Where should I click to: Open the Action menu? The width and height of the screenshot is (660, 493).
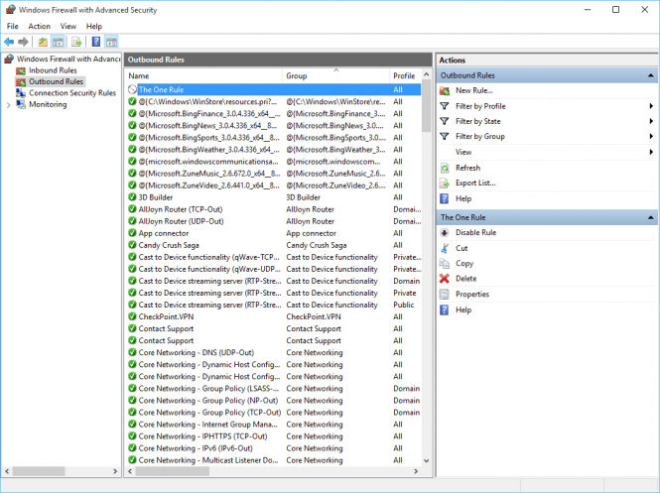(x=39, y=26)
